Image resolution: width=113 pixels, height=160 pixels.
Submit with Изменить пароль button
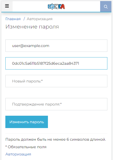[x=27, y=122]
